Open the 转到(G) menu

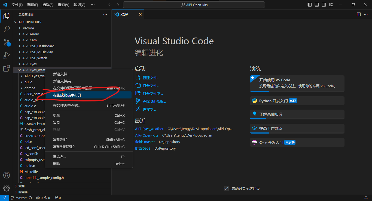tap(79, 5)
